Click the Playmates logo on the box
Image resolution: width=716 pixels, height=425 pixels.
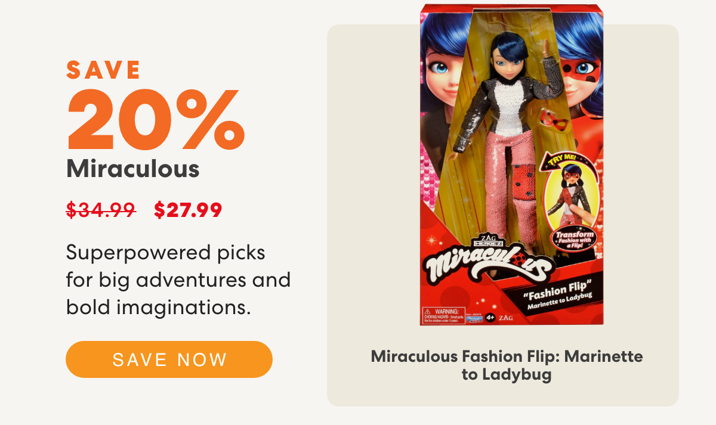476,318
